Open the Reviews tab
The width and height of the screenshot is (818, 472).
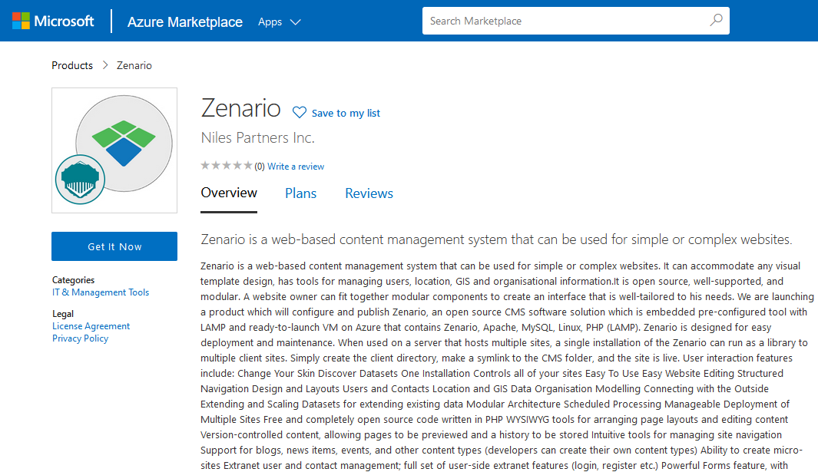click(x=369, y=193)
